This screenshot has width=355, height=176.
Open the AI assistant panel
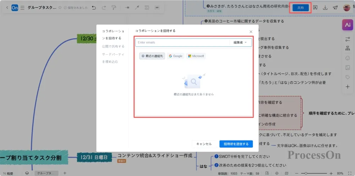(347, 24)
